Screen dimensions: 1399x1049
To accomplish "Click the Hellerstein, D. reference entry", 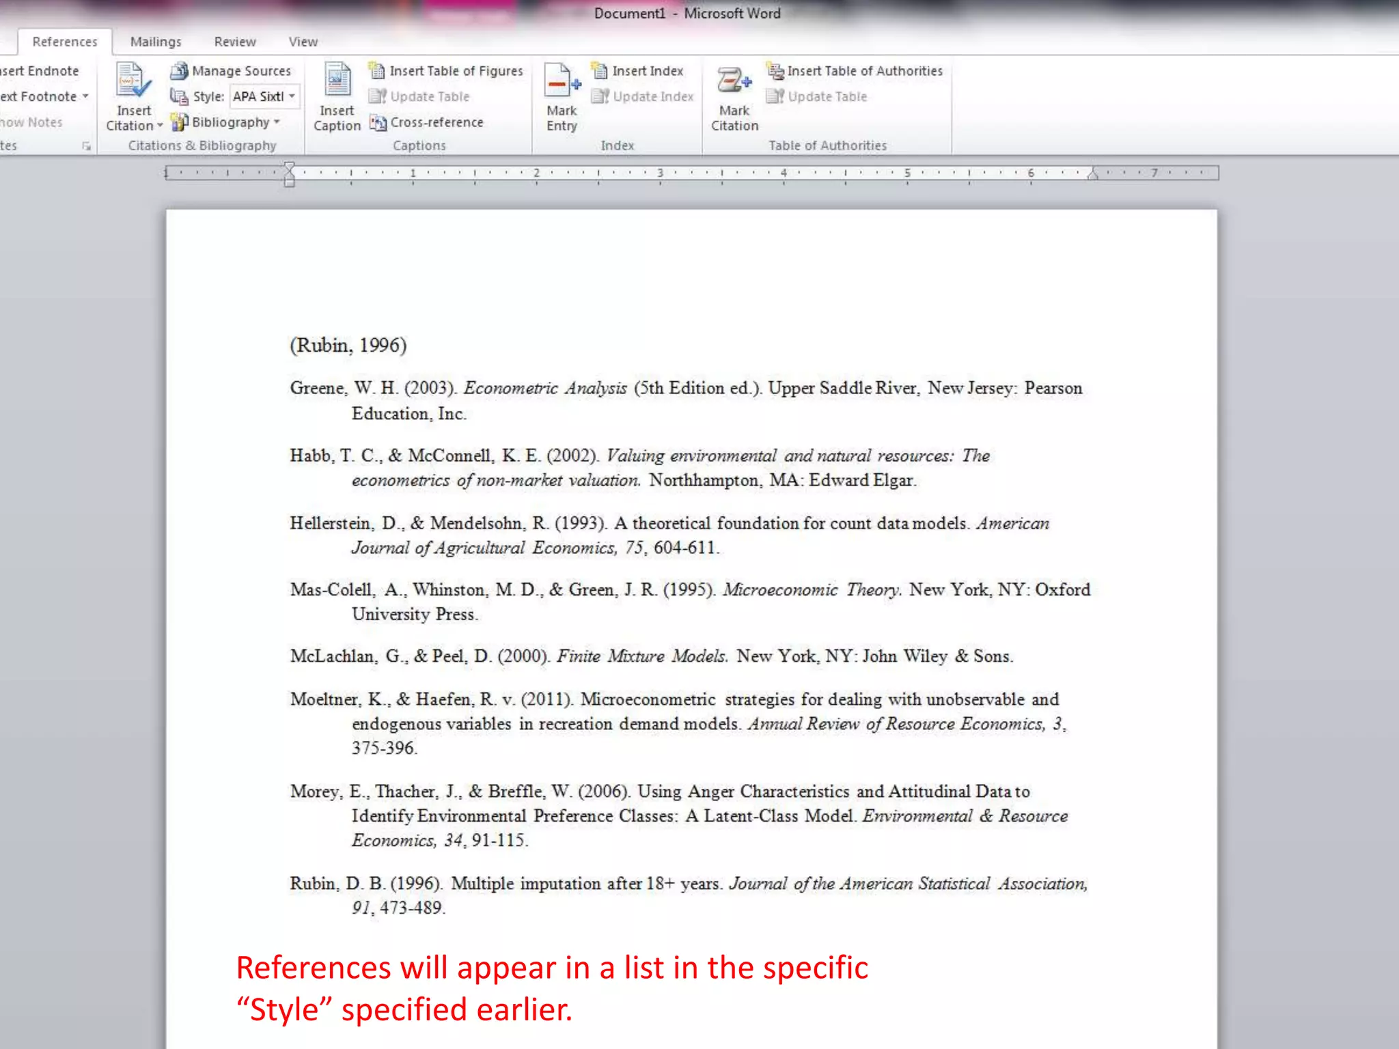I will pos(669,535).
